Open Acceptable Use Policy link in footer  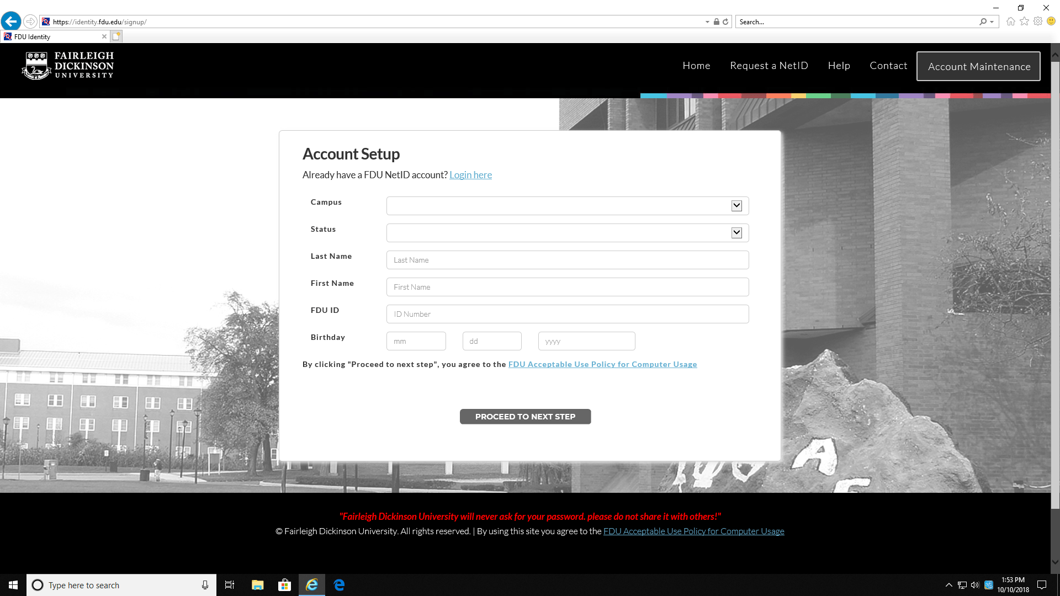[693, 531]
